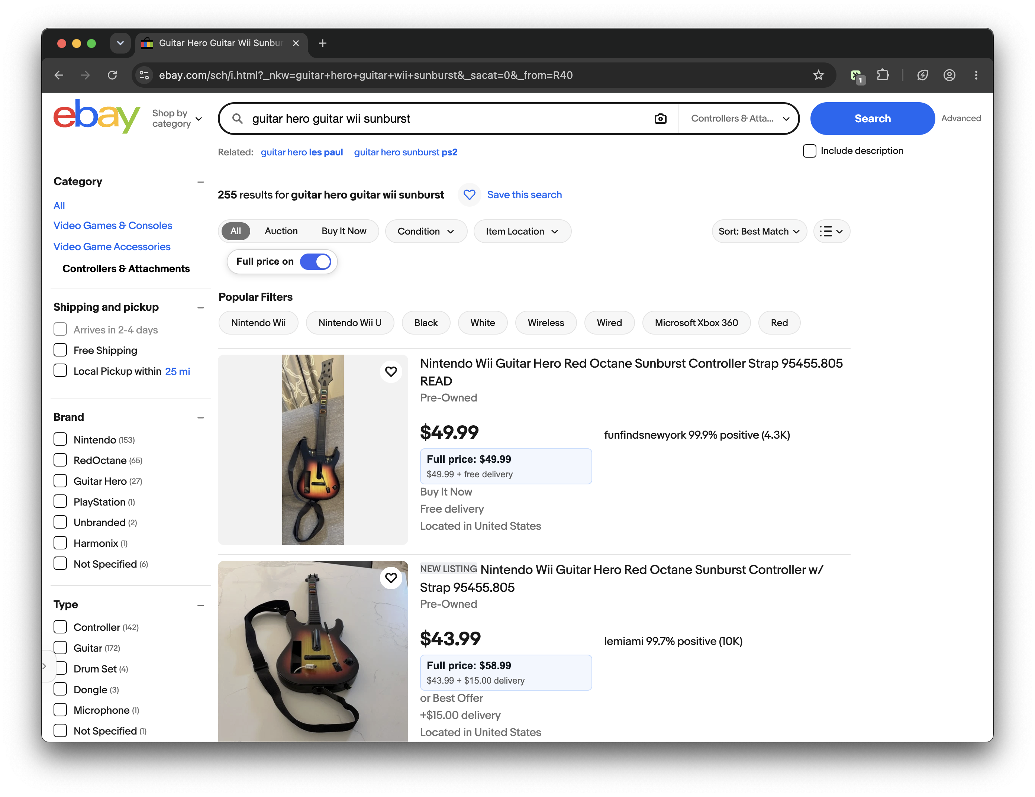Click the browser address bar URL
This screenshot has width=1035, height=797.
point(366,75)
